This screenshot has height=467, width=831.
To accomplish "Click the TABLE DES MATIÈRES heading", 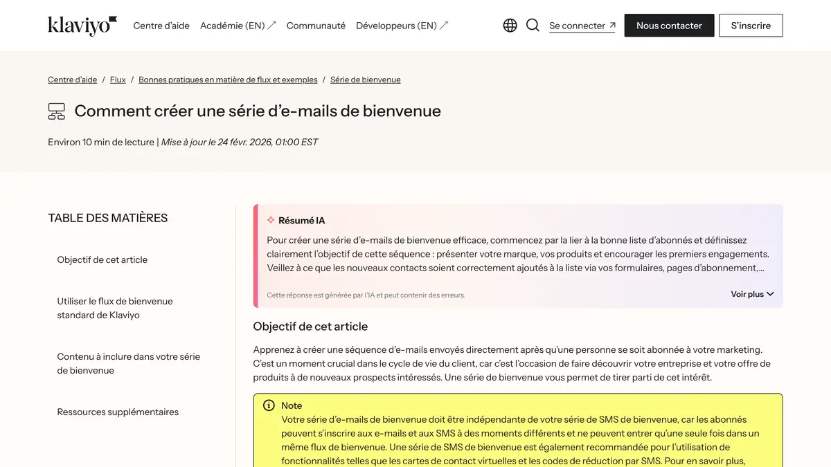I will [x=108, y=218].
